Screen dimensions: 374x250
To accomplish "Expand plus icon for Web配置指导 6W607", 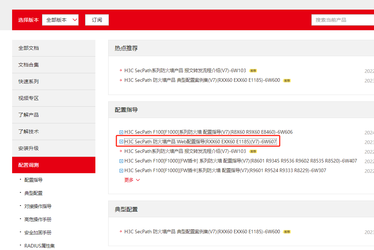I will (x=121, y=142).
